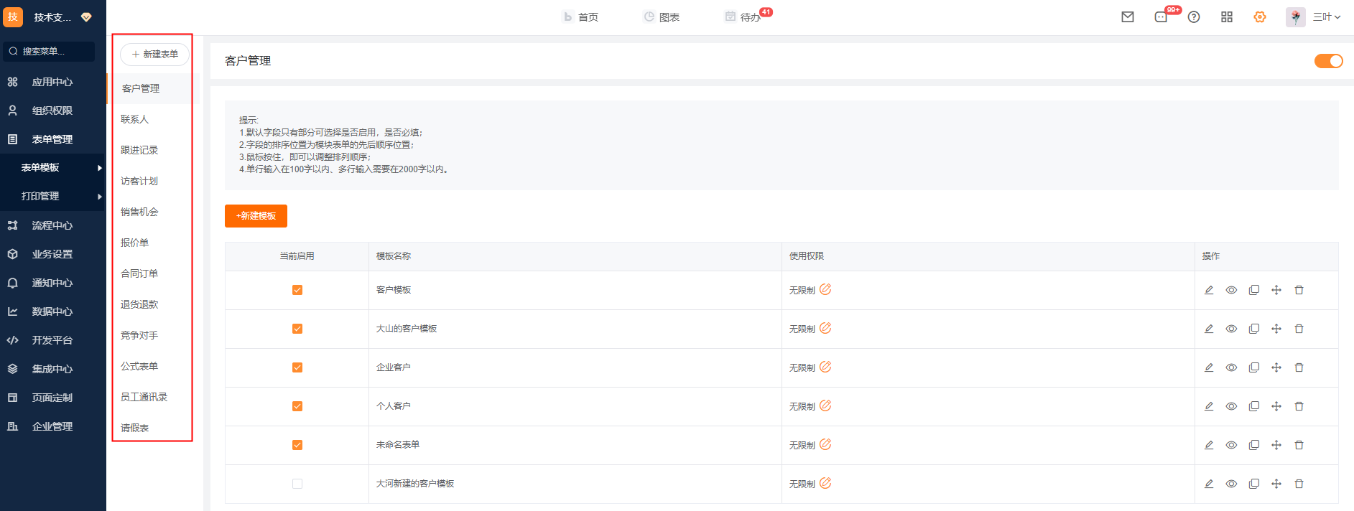Edit usage permission for 大山的客户模板
Screen dimensions: 1354x511
pyautogui.click(x=825, y=328)
